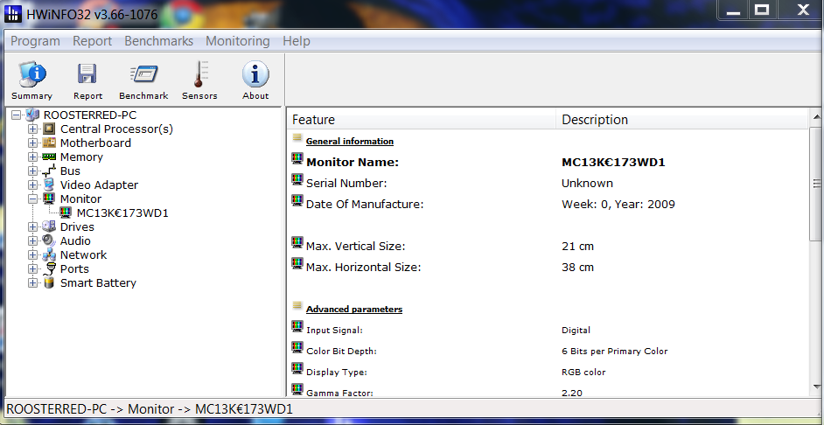Expand the Memory node

click(33, 157)
